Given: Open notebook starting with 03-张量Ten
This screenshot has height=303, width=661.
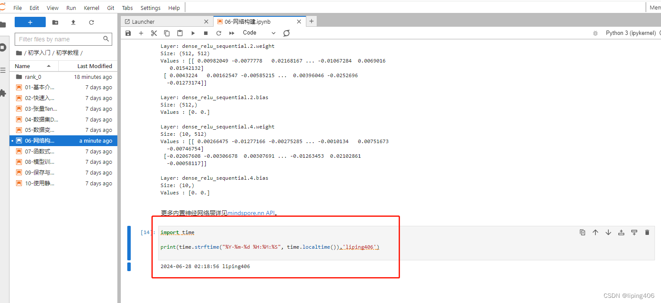Looking at the screenshot, I should tap(63, 109).
